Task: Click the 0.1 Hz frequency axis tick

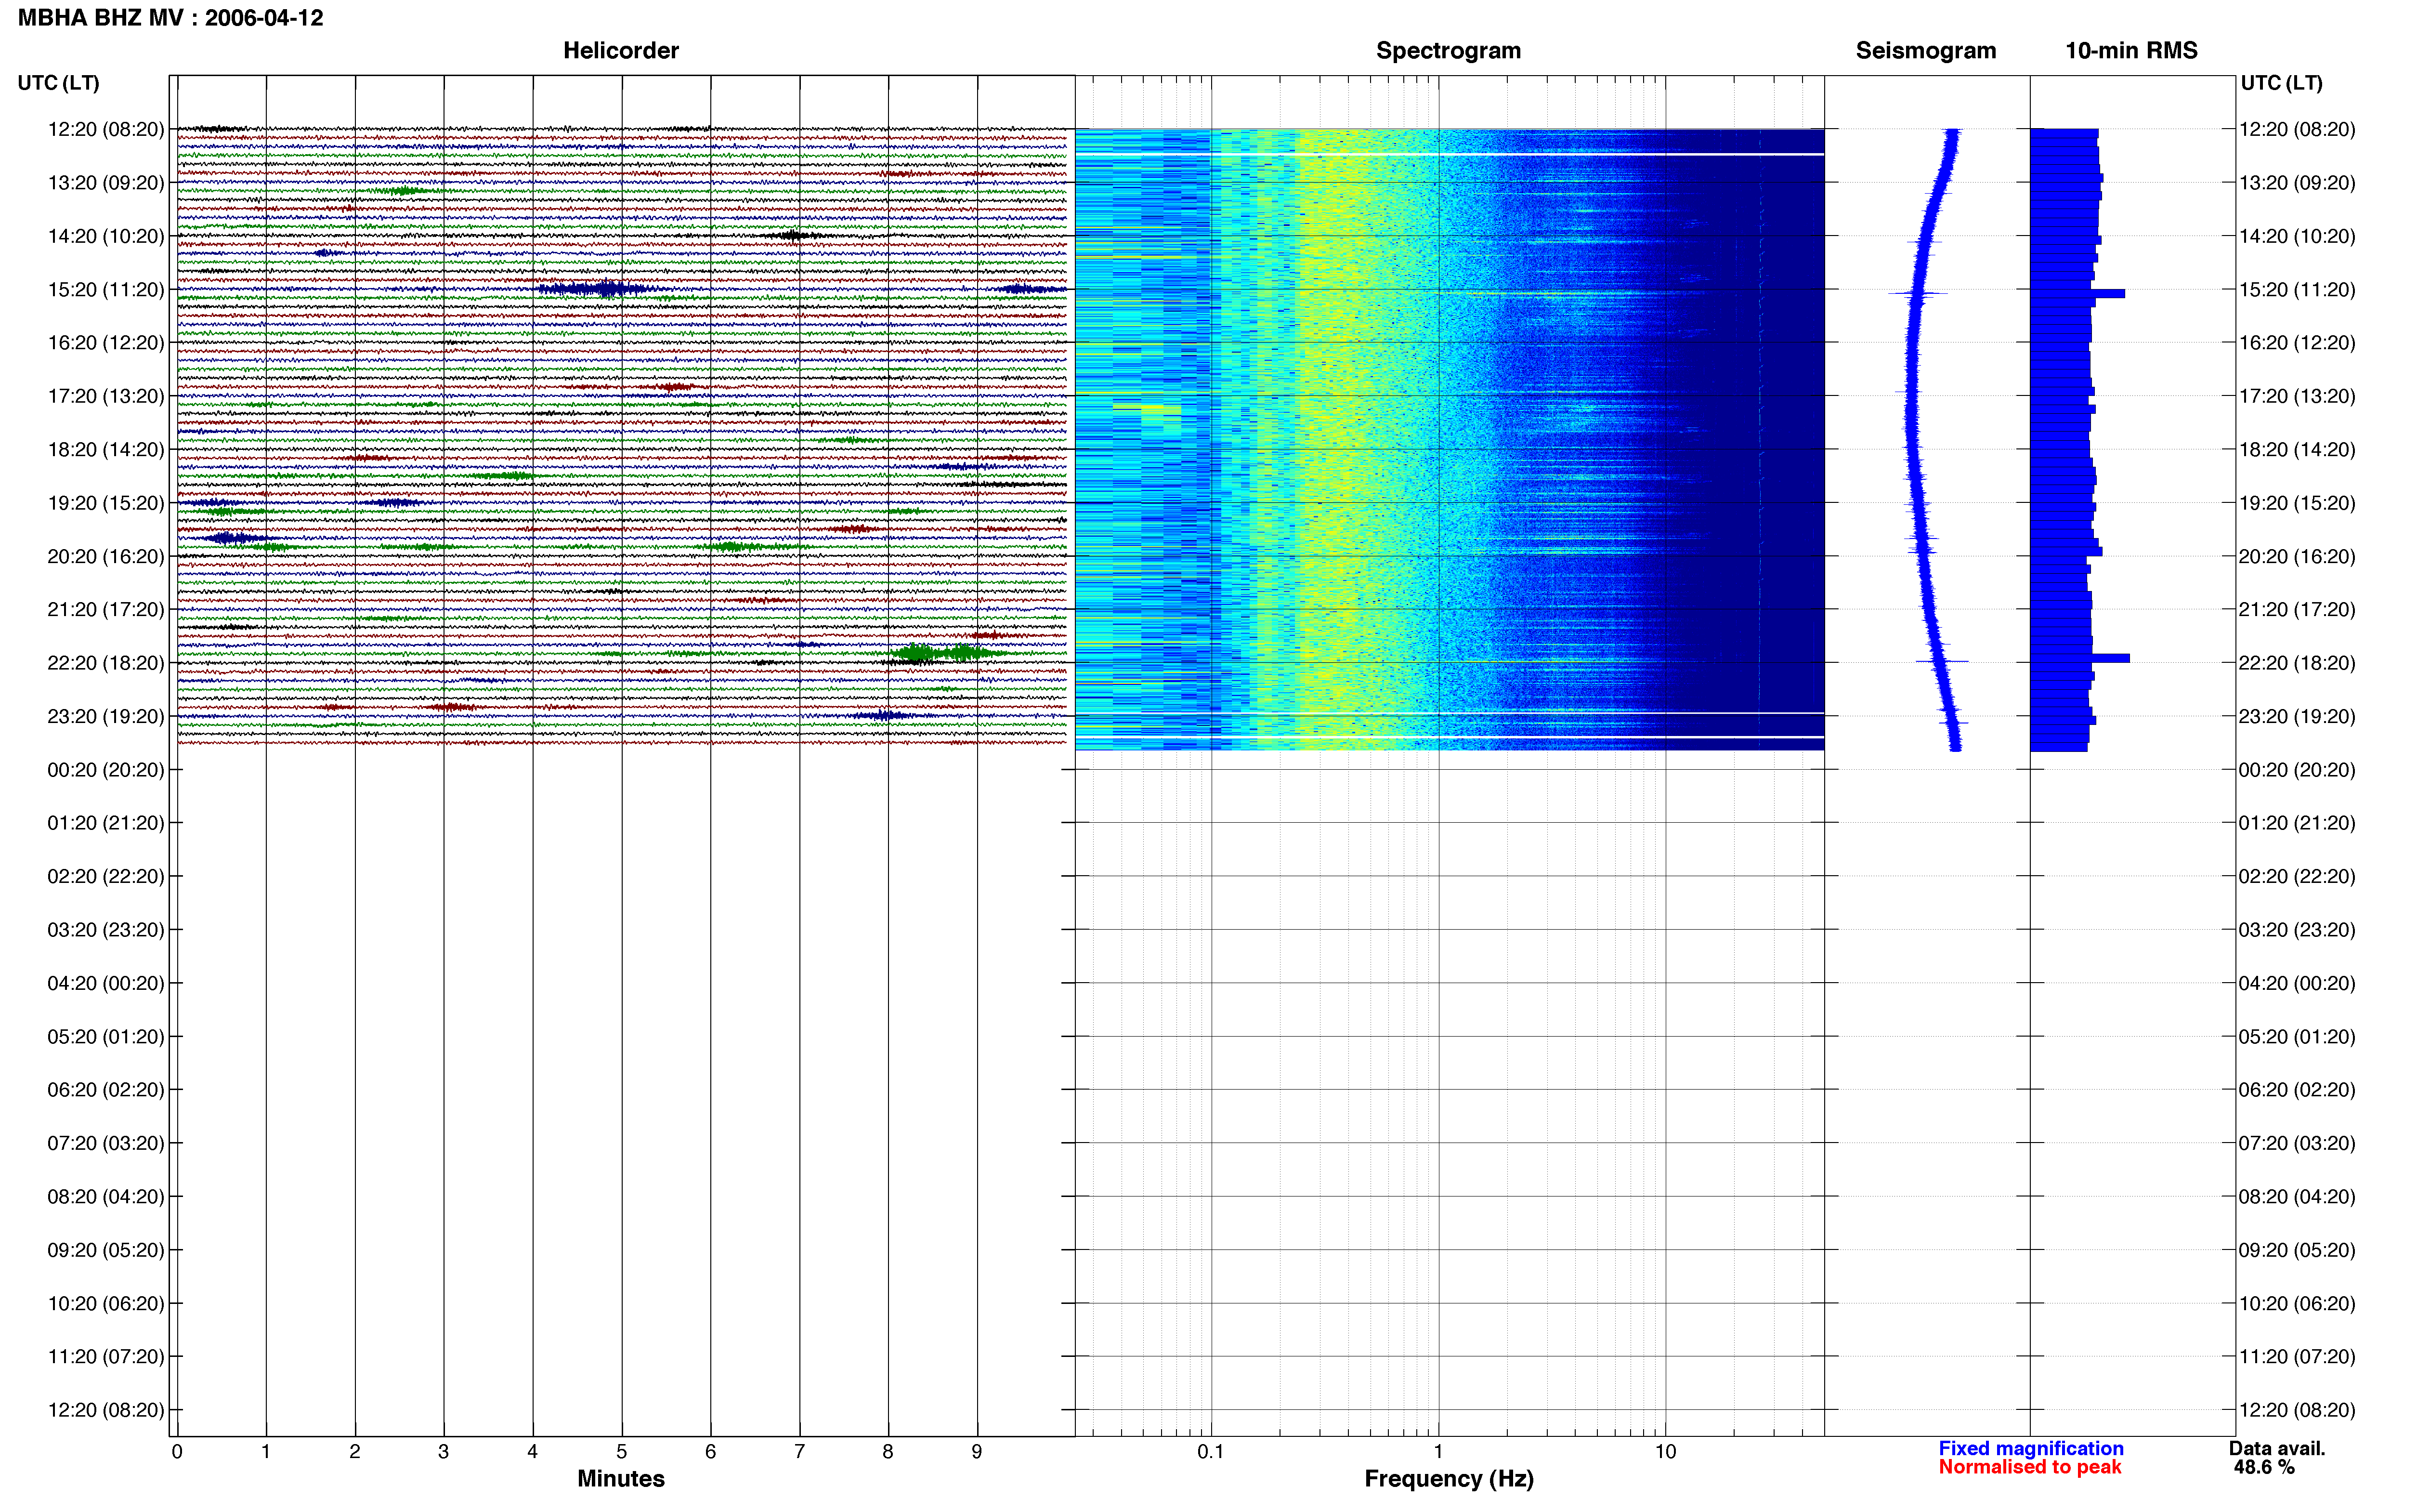Action: pyautogui.click(x=1212, y=1451)
